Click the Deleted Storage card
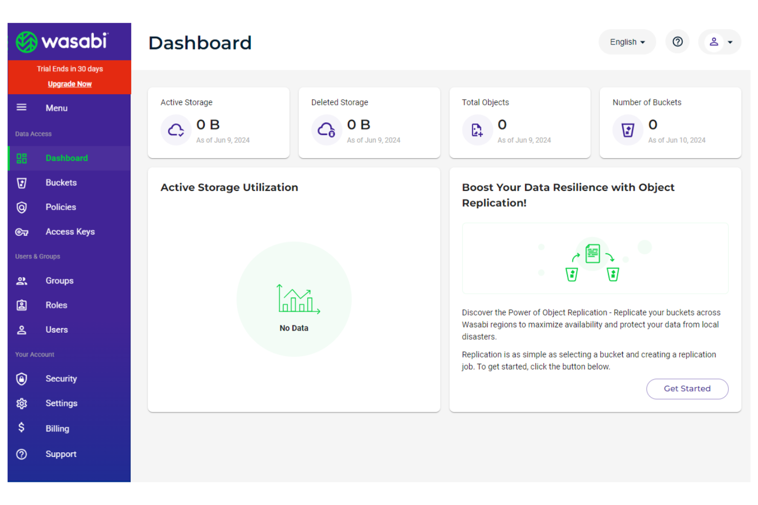 pyautogui.click(x=369, y=123)
